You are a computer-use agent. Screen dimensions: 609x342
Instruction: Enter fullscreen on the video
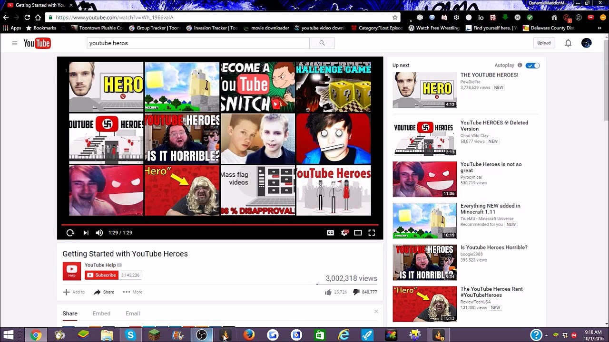pos(372,233)
